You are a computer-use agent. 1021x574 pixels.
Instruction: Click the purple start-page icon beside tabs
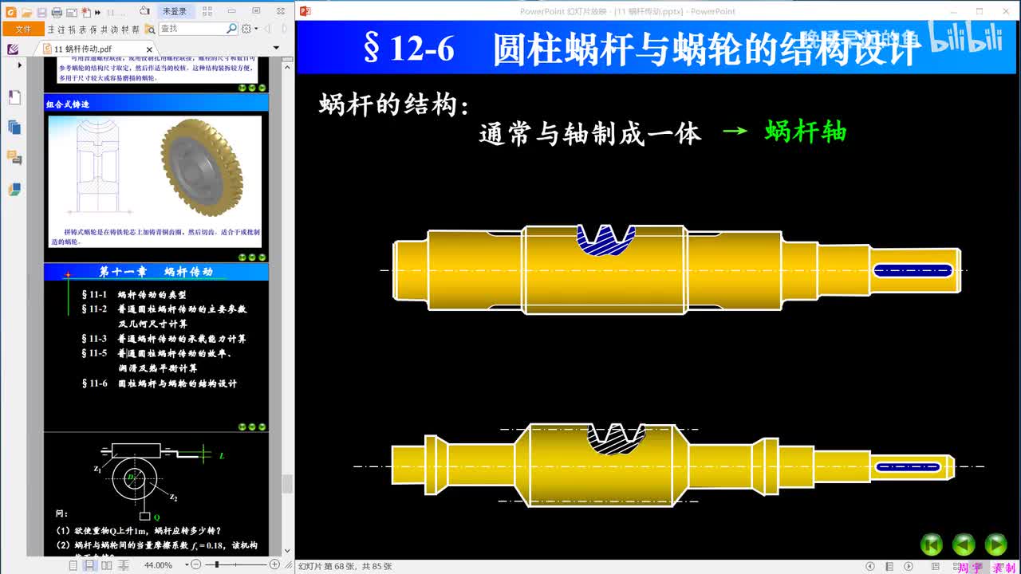coord(14,49)
